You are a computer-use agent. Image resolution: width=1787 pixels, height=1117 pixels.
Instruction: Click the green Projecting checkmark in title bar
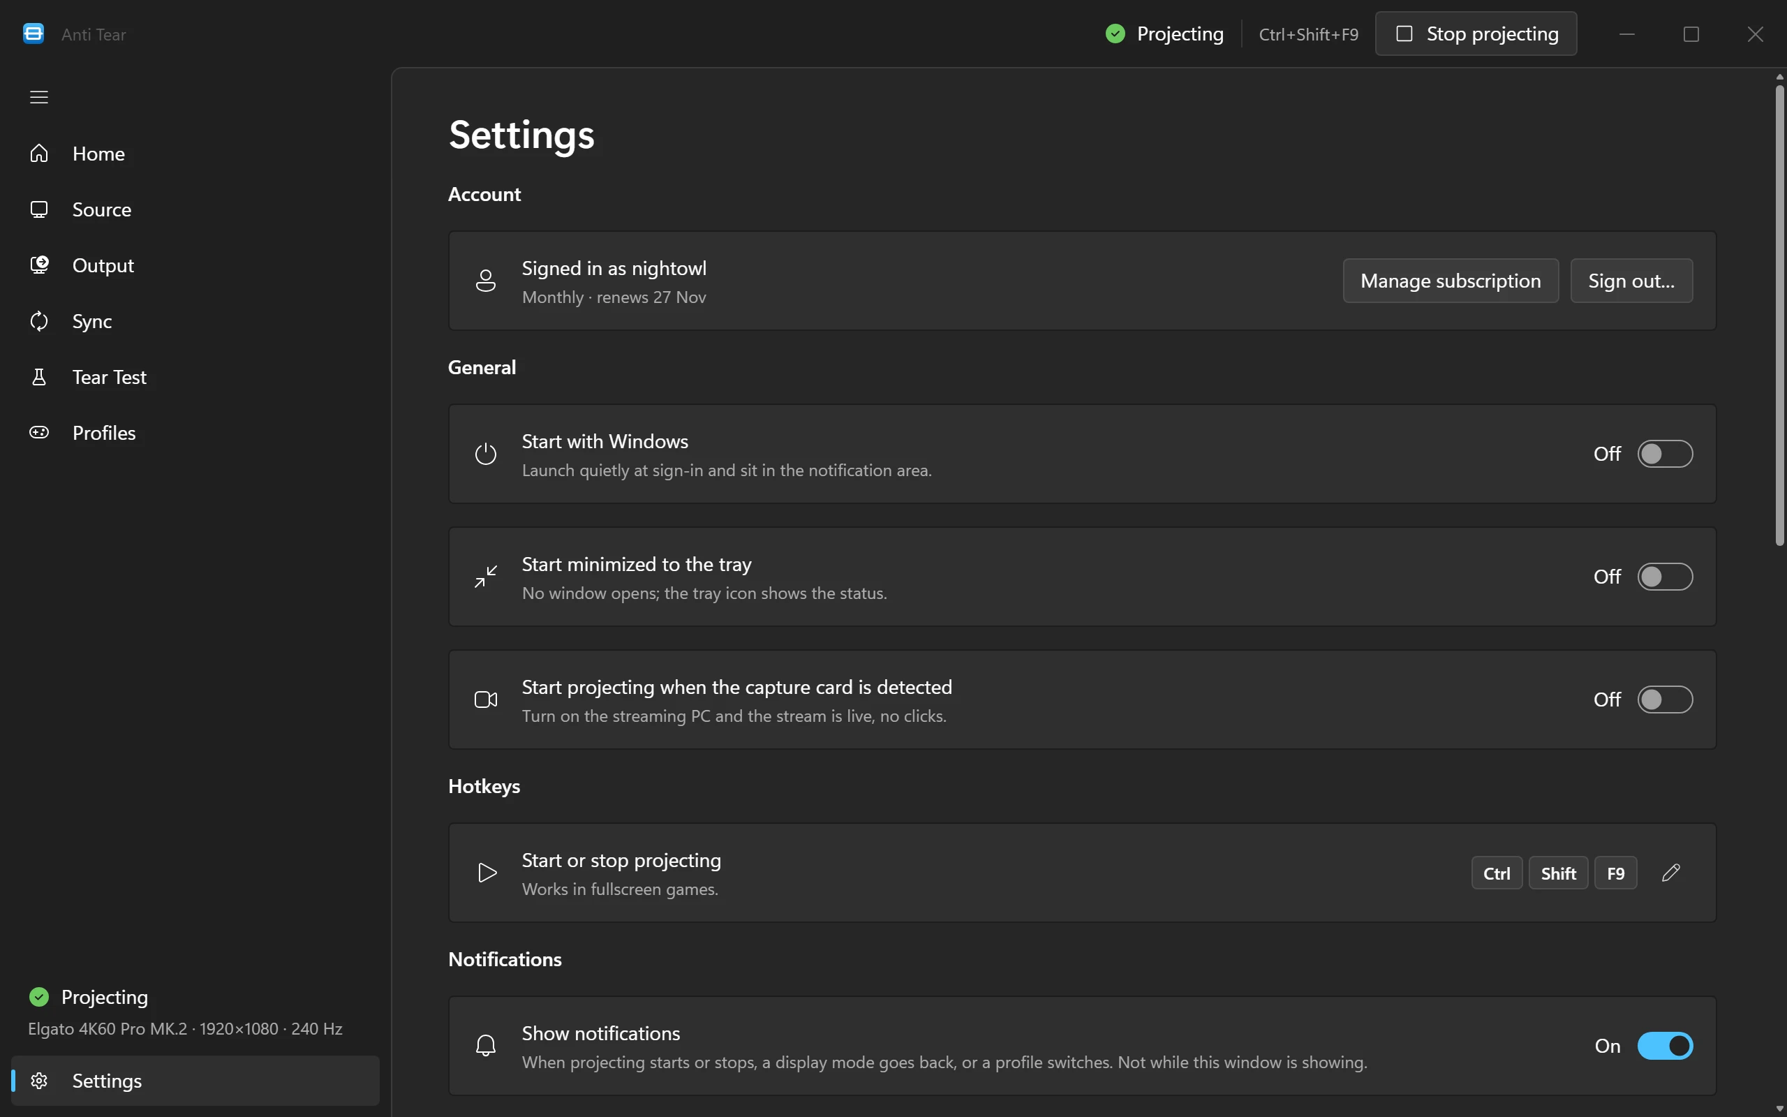click(x=1115, y=34)
